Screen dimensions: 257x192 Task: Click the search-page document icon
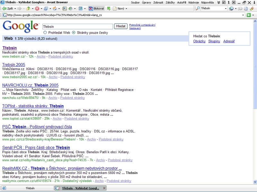tap(246, 9)
